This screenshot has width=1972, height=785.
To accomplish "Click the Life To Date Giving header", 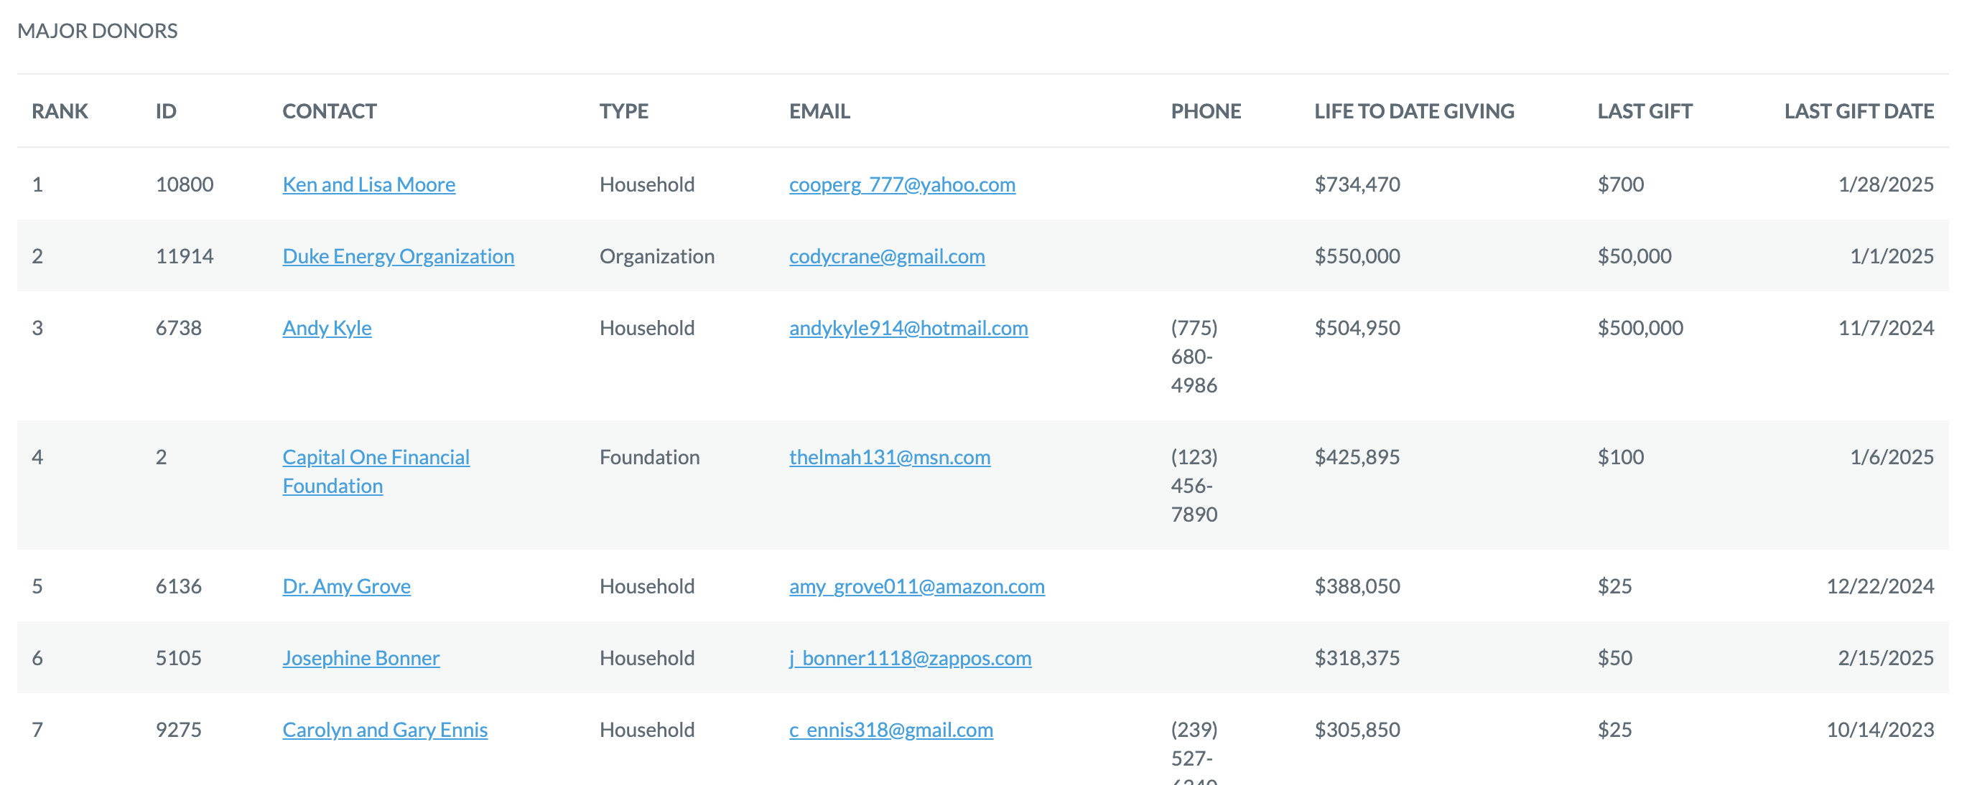I will [x=1414, y=111].
